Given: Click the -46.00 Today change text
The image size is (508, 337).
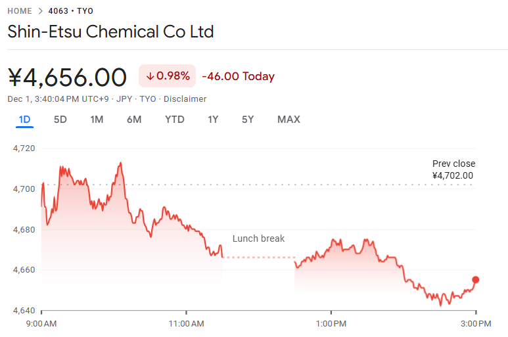Looking at the screenshot, I should (238, 76).
